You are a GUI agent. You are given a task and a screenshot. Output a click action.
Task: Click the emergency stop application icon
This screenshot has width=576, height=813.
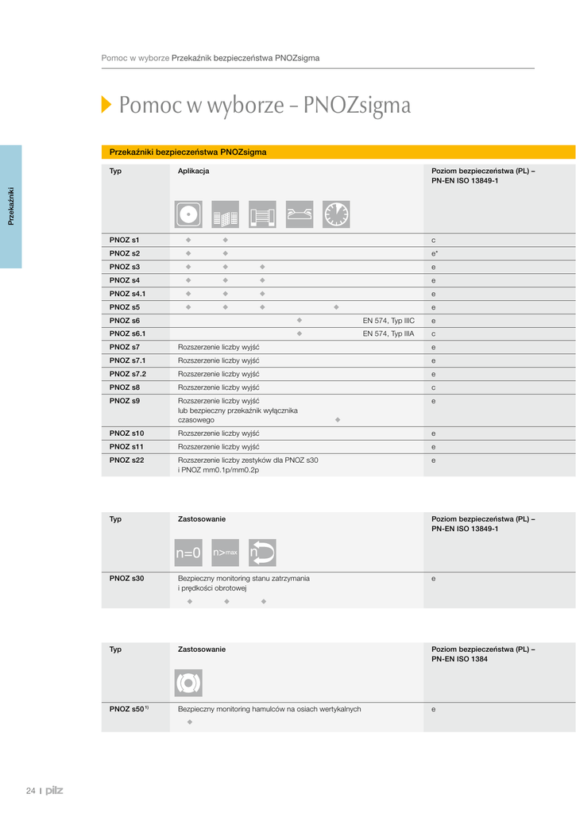(x=188, y=214)
